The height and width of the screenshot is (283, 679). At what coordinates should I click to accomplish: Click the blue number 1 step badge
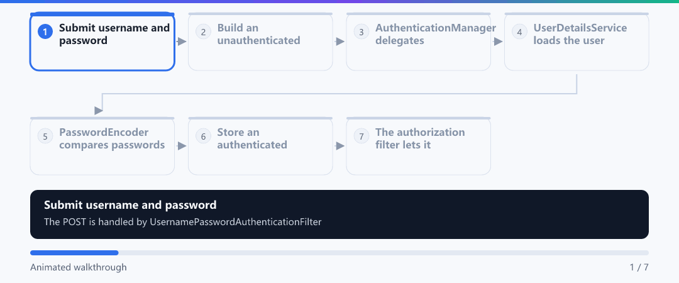point(45,31)
